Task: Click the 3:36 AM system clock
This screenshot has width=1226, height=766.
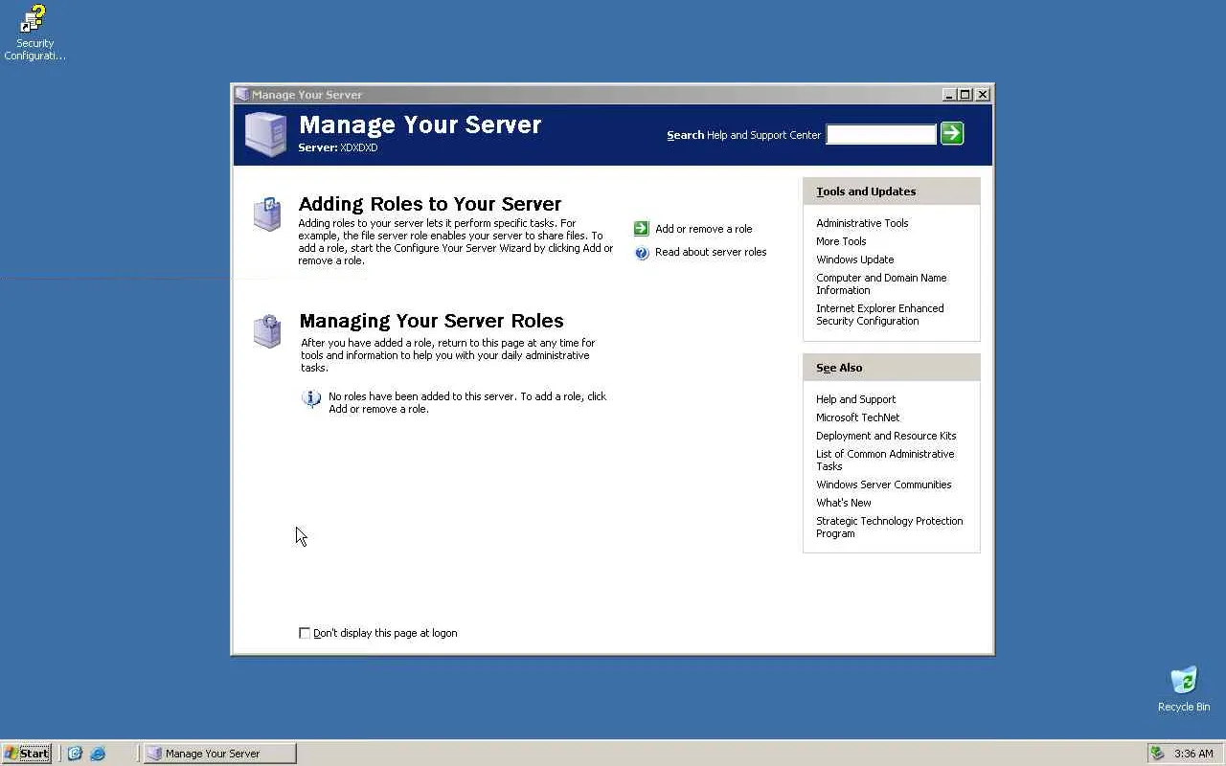Action: 1193,754
